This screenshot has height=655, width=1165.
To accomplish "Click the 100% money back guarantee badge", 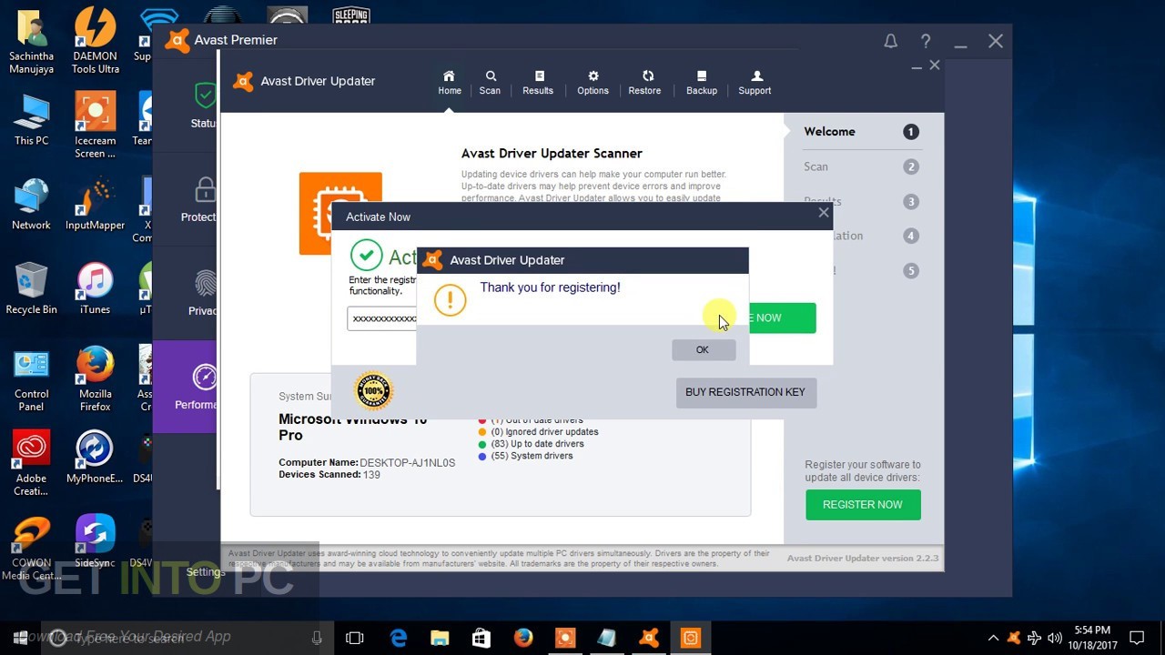I will click(x=373, y=391).
